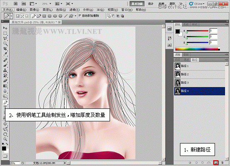
Task: Load path as a selection
Action: click(202, 163)
